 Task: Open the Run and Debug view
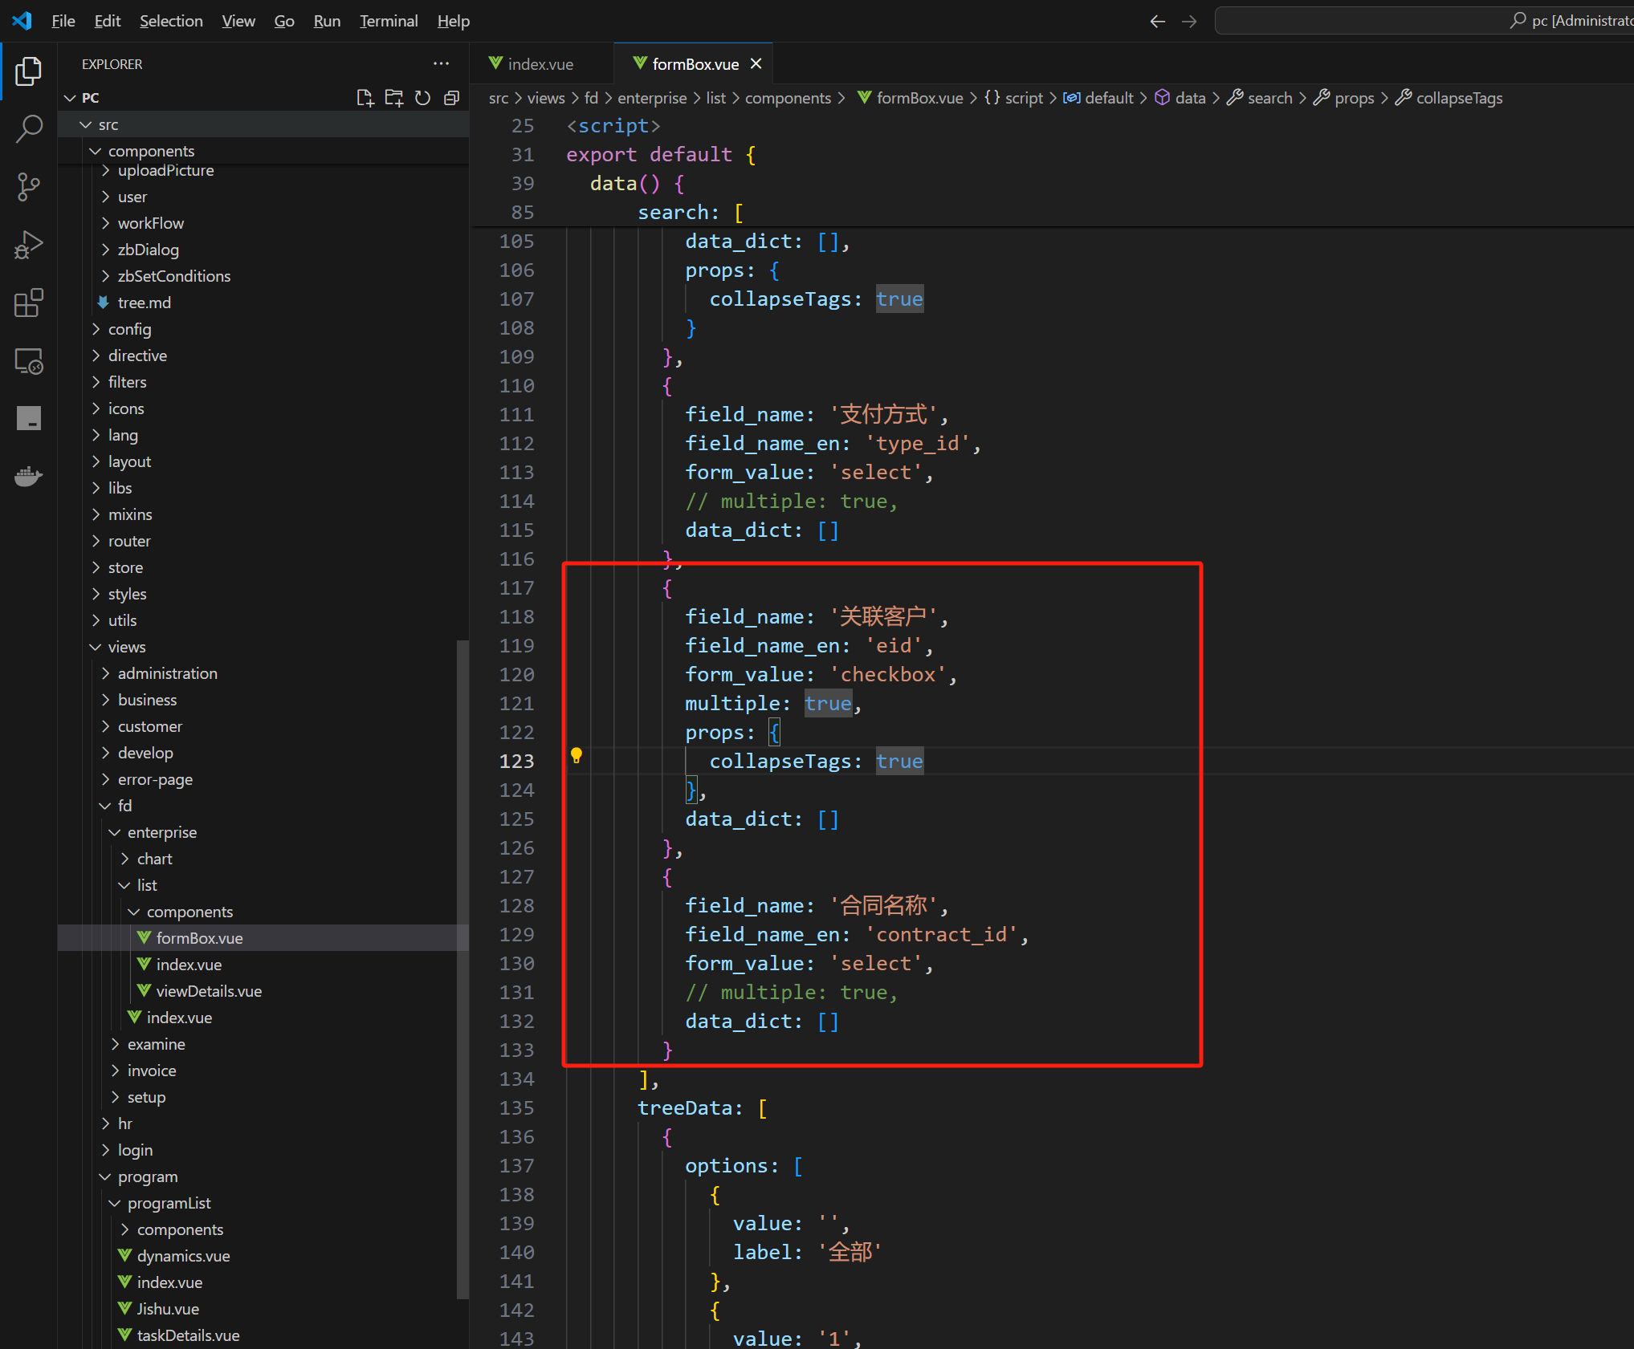[29, 245]
